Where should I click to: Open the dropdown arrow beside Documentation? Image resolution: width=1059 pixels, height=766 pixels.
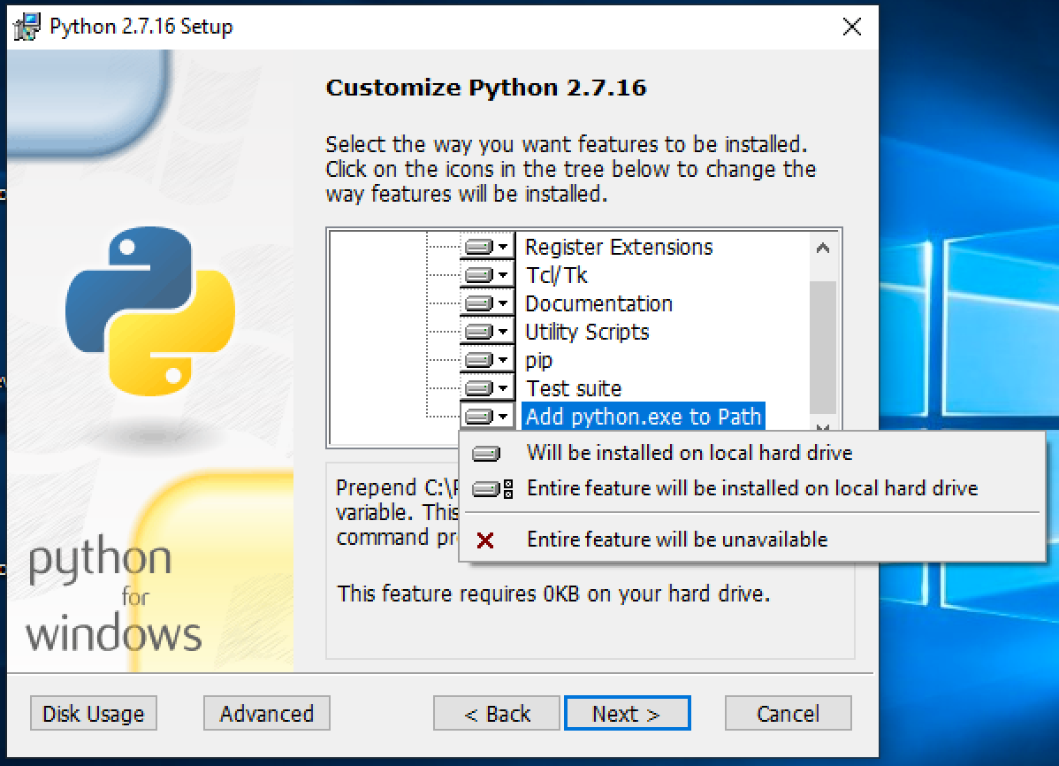[x=504, y=303]
